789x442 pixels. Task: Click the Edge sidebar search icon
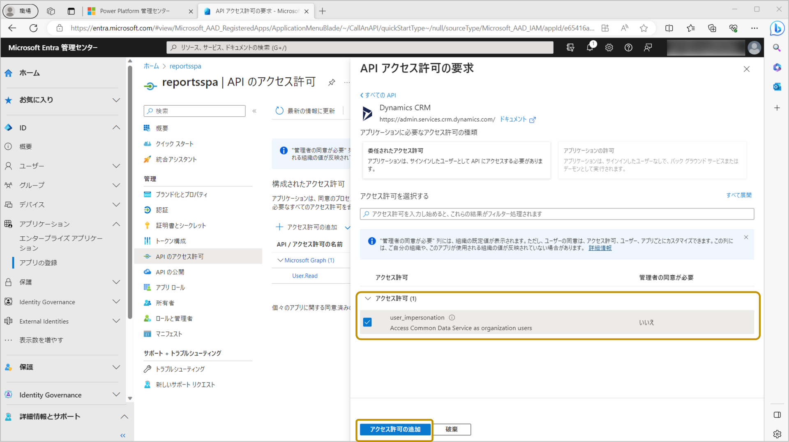[777, 48]
